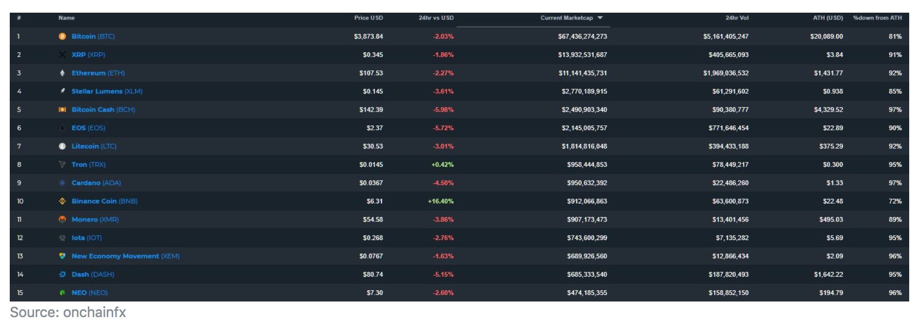Click Monero price $54.58
Viewport: 917px width, 321px height.
click(373, 220)
